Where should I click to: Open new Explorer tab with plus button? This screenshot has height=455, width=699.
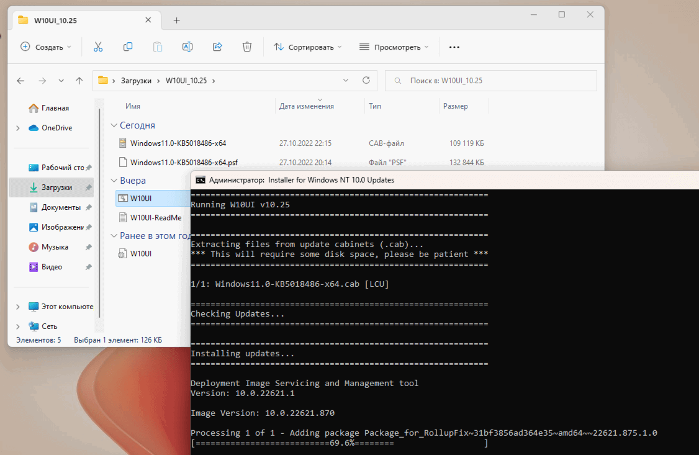click(x=176, y=20)
